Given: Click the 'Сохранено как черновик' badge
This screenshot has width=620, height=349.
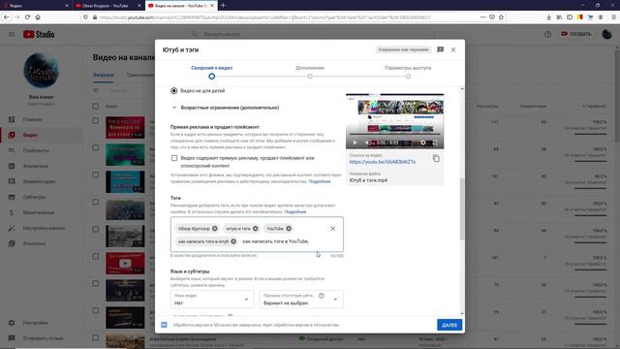Looking at the screenshot, I should click(x=403, y=49).
